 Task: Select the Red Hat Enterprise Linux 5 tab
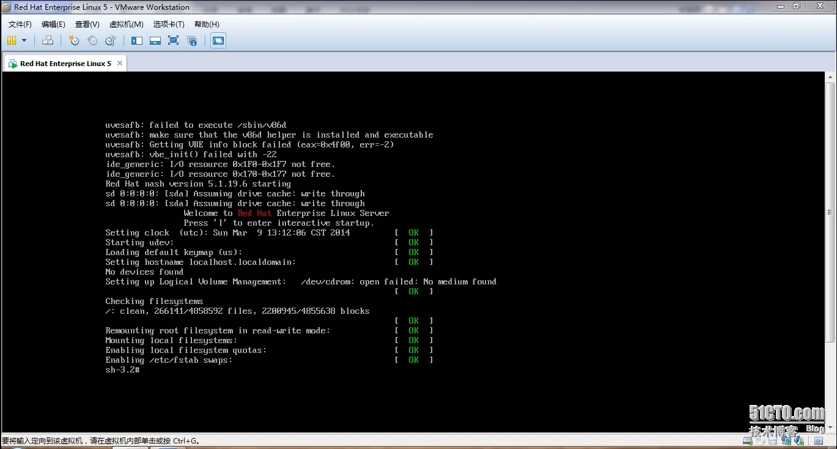(65, 63)
